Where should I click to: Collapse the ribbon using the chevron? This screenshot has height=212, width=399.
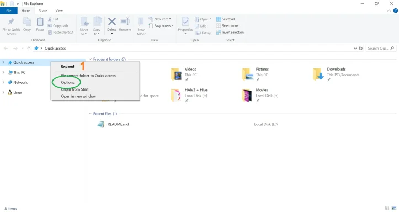[x=389, y=10]
